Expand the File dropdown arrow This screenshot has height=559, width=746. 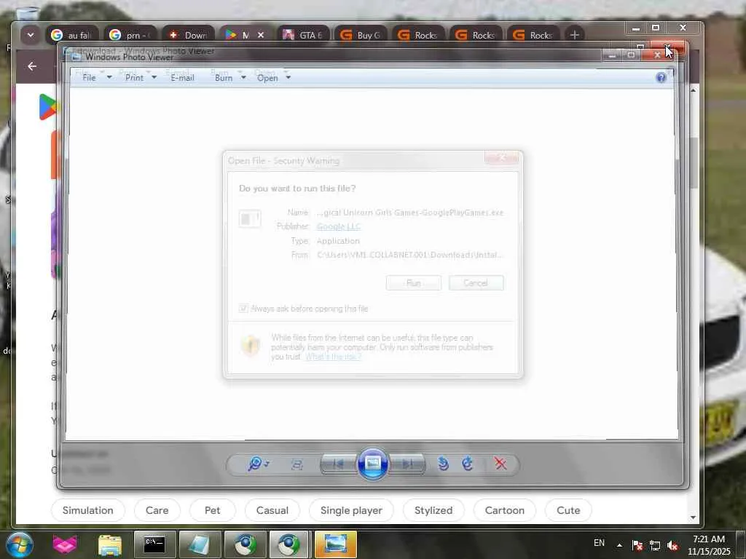pos(109,77)
